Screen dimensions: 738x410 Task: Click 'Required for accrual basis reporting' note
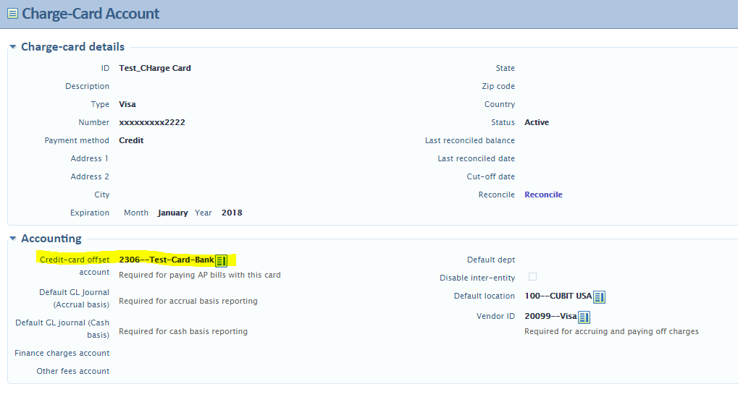[188, 301]
